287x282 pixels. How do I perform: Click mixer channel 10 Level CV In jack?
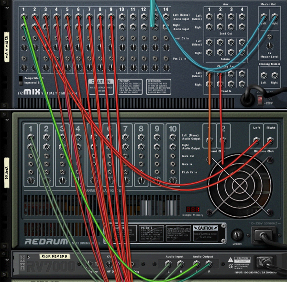pyautogui.click(x=122, y=38)
